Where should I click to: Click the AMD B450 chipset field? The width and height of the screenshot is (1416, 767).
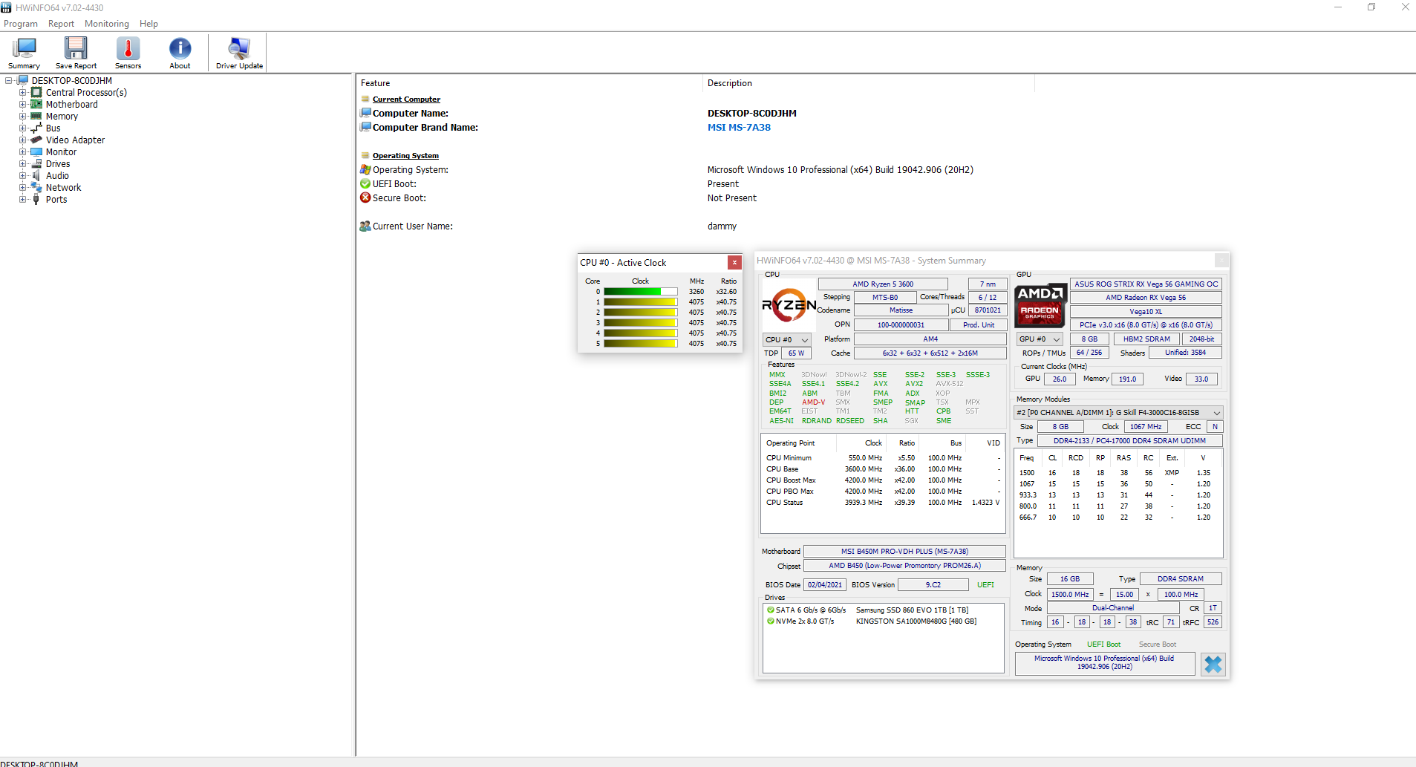click(x=904, y=566)
